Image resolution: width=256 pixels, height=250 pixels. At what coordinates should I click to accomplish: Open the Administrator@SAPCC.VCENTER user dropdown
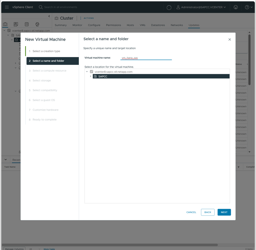pyautogui.click(x=201, y=7)
